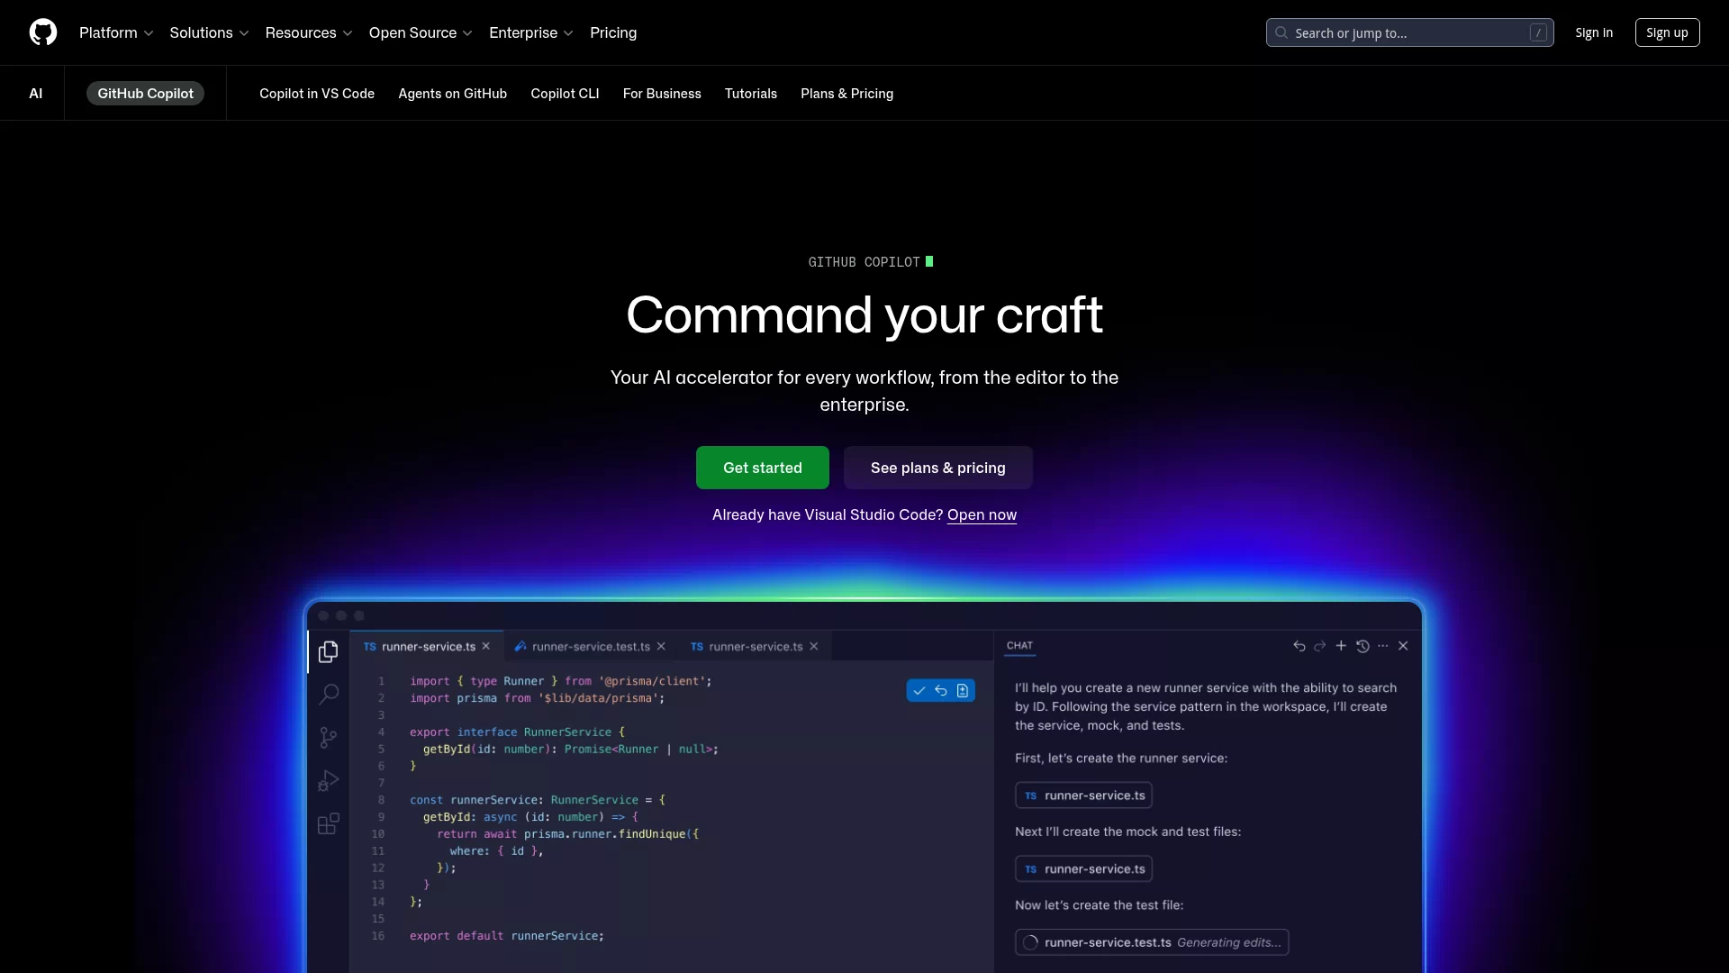1729x973 pixels.
Task: Open the Source Control branch icon
Action: coord(329,738)
